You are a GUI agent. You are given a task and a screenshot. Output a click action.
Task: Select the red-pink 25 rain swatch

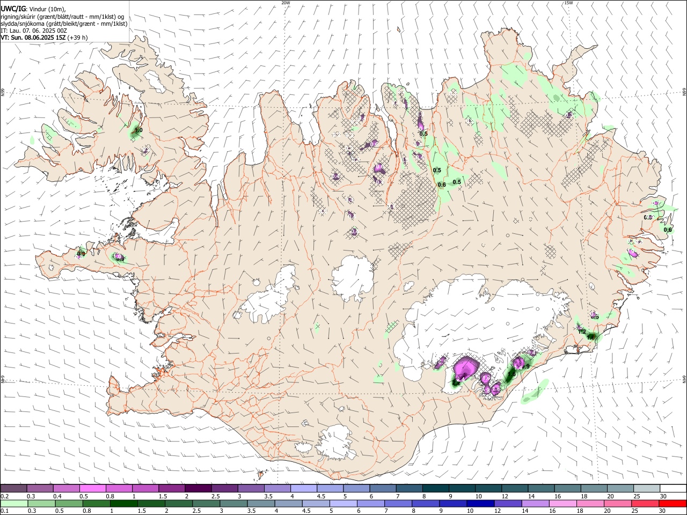(x=645, y=503)
